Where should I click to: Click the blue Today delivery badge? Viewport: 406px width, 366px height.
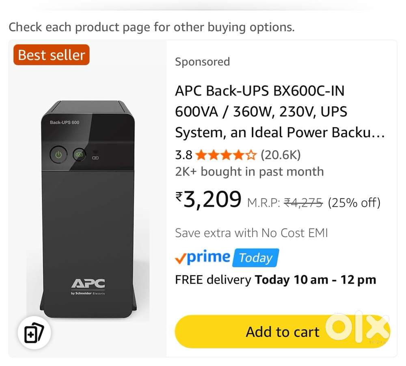click(x=255, y=258)
